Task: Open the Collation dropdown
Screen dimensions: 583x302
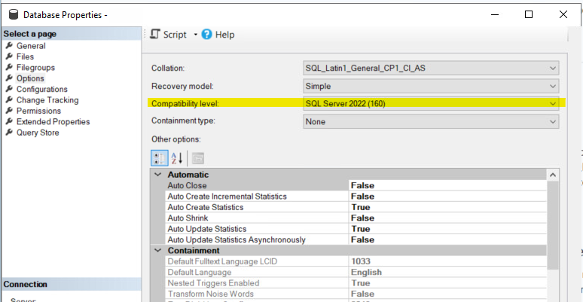Action: (431, 68)
